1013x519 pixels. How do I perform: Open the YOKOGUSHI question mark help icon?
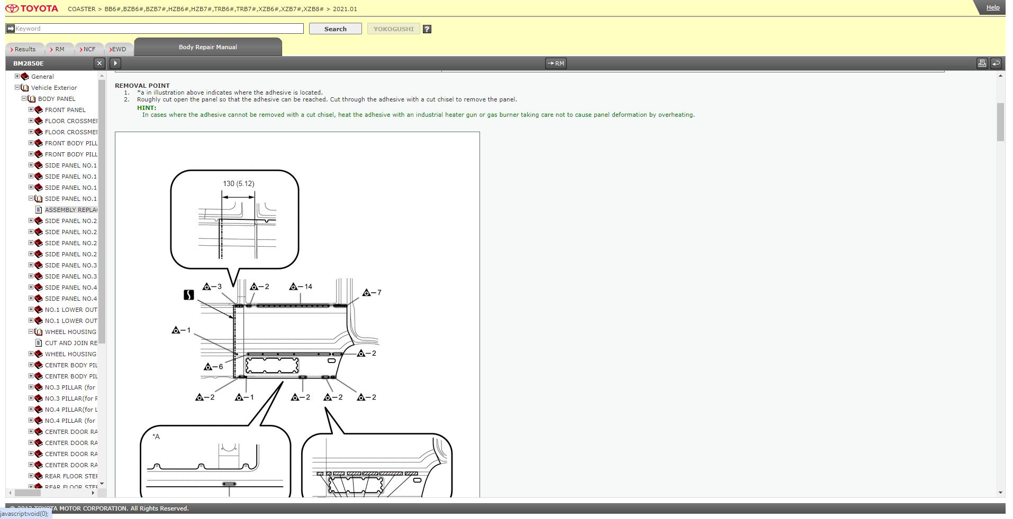[427, 29]
